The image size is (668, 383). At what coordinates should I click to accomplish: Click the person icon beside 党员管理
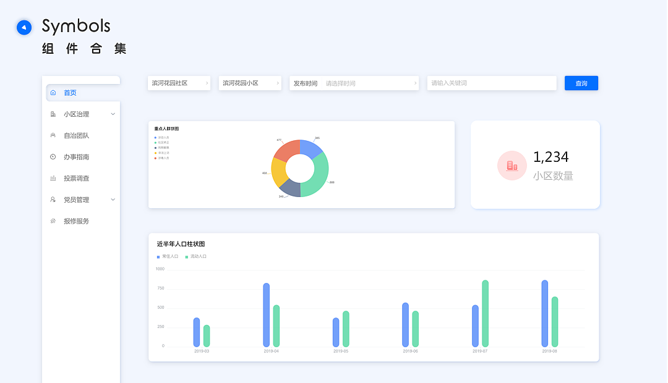point(53,200)
